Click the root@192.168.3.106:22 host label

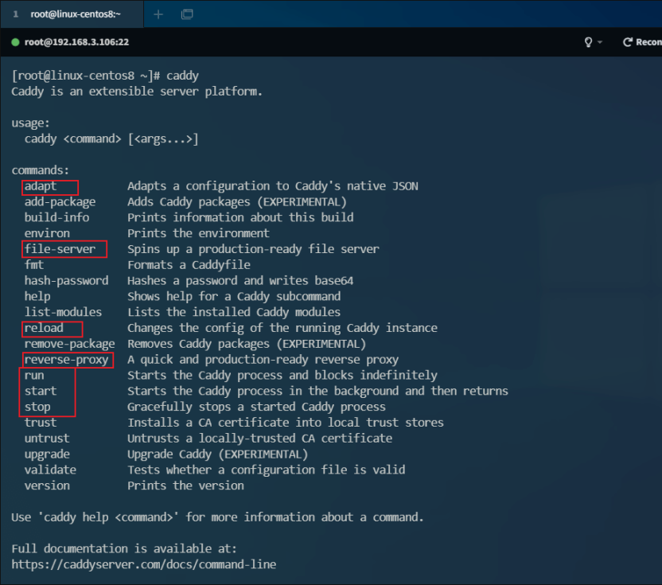(x=76, y=42)
